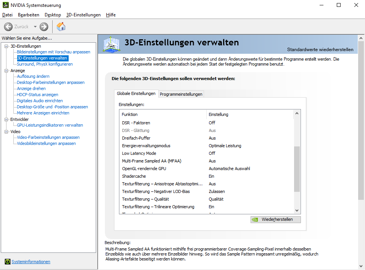Select Texturfilterung – Trilineare Optimierung row

[206, 207]
